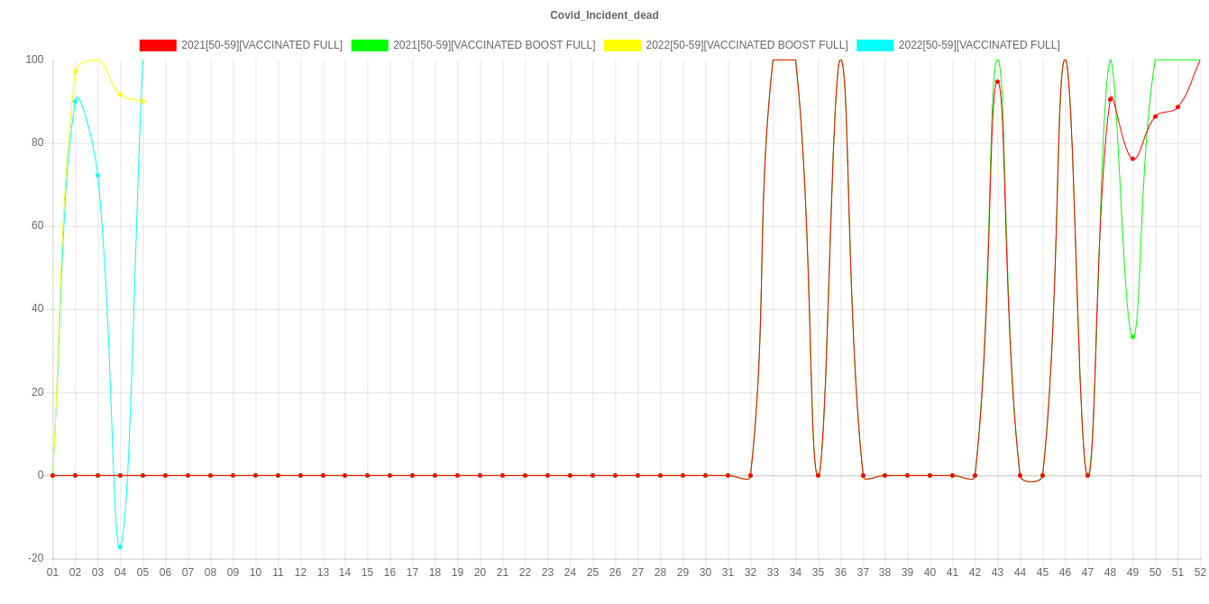Click the yellow 2022 VACCINATED BOOST FULL swatch
Screen dimensions: 1209x604
coord(622,45)
